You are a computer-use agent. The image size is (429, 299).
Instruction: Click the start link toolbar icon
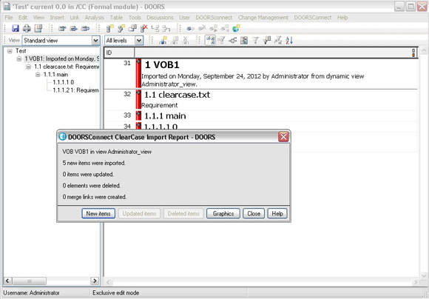click(x=190, y=28)
